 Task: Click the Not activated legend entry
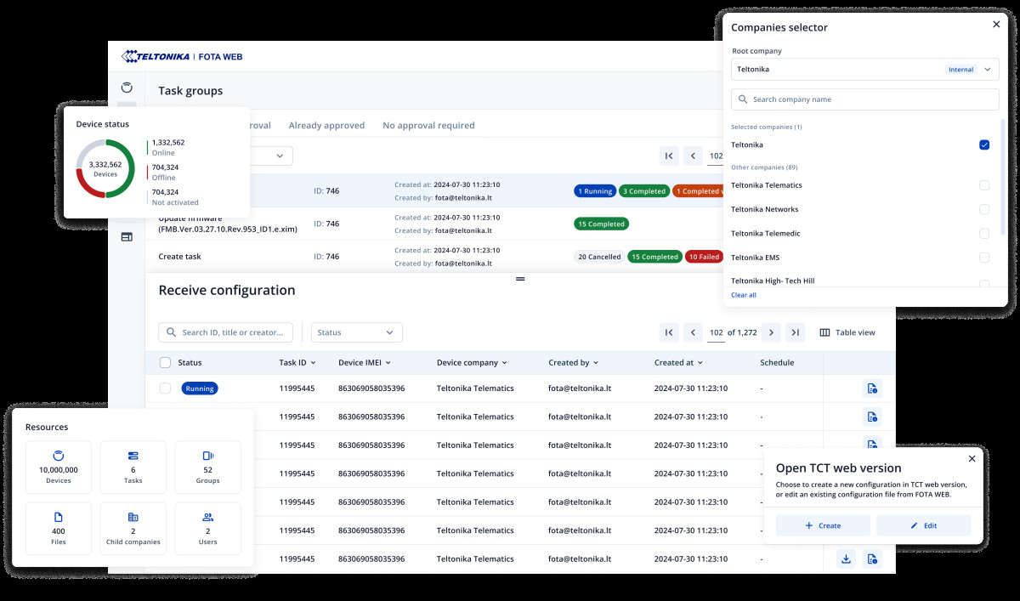174,197
